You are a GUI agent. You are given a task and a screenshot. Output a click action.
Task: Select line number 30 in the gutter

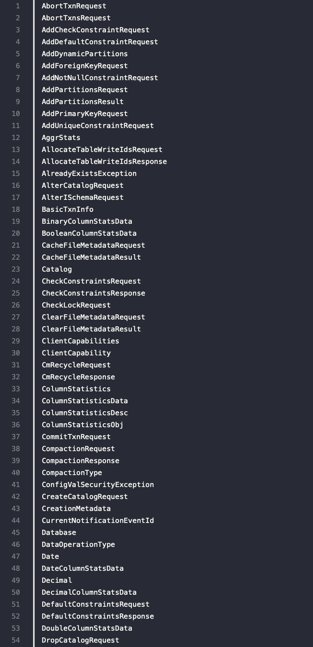16,353
